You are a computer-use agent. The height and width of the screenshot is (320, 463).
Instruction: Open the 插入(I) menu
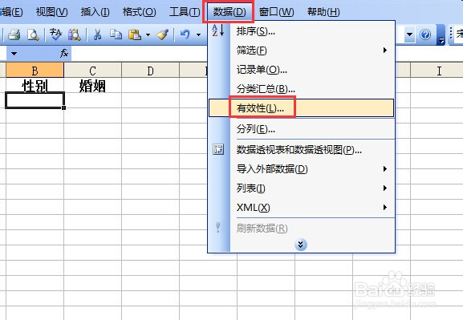(x=95, y=12)
